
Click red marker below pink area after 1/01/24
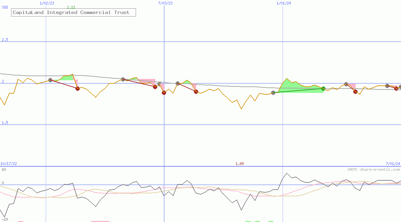pyautogui.click(x=355, y=92)
